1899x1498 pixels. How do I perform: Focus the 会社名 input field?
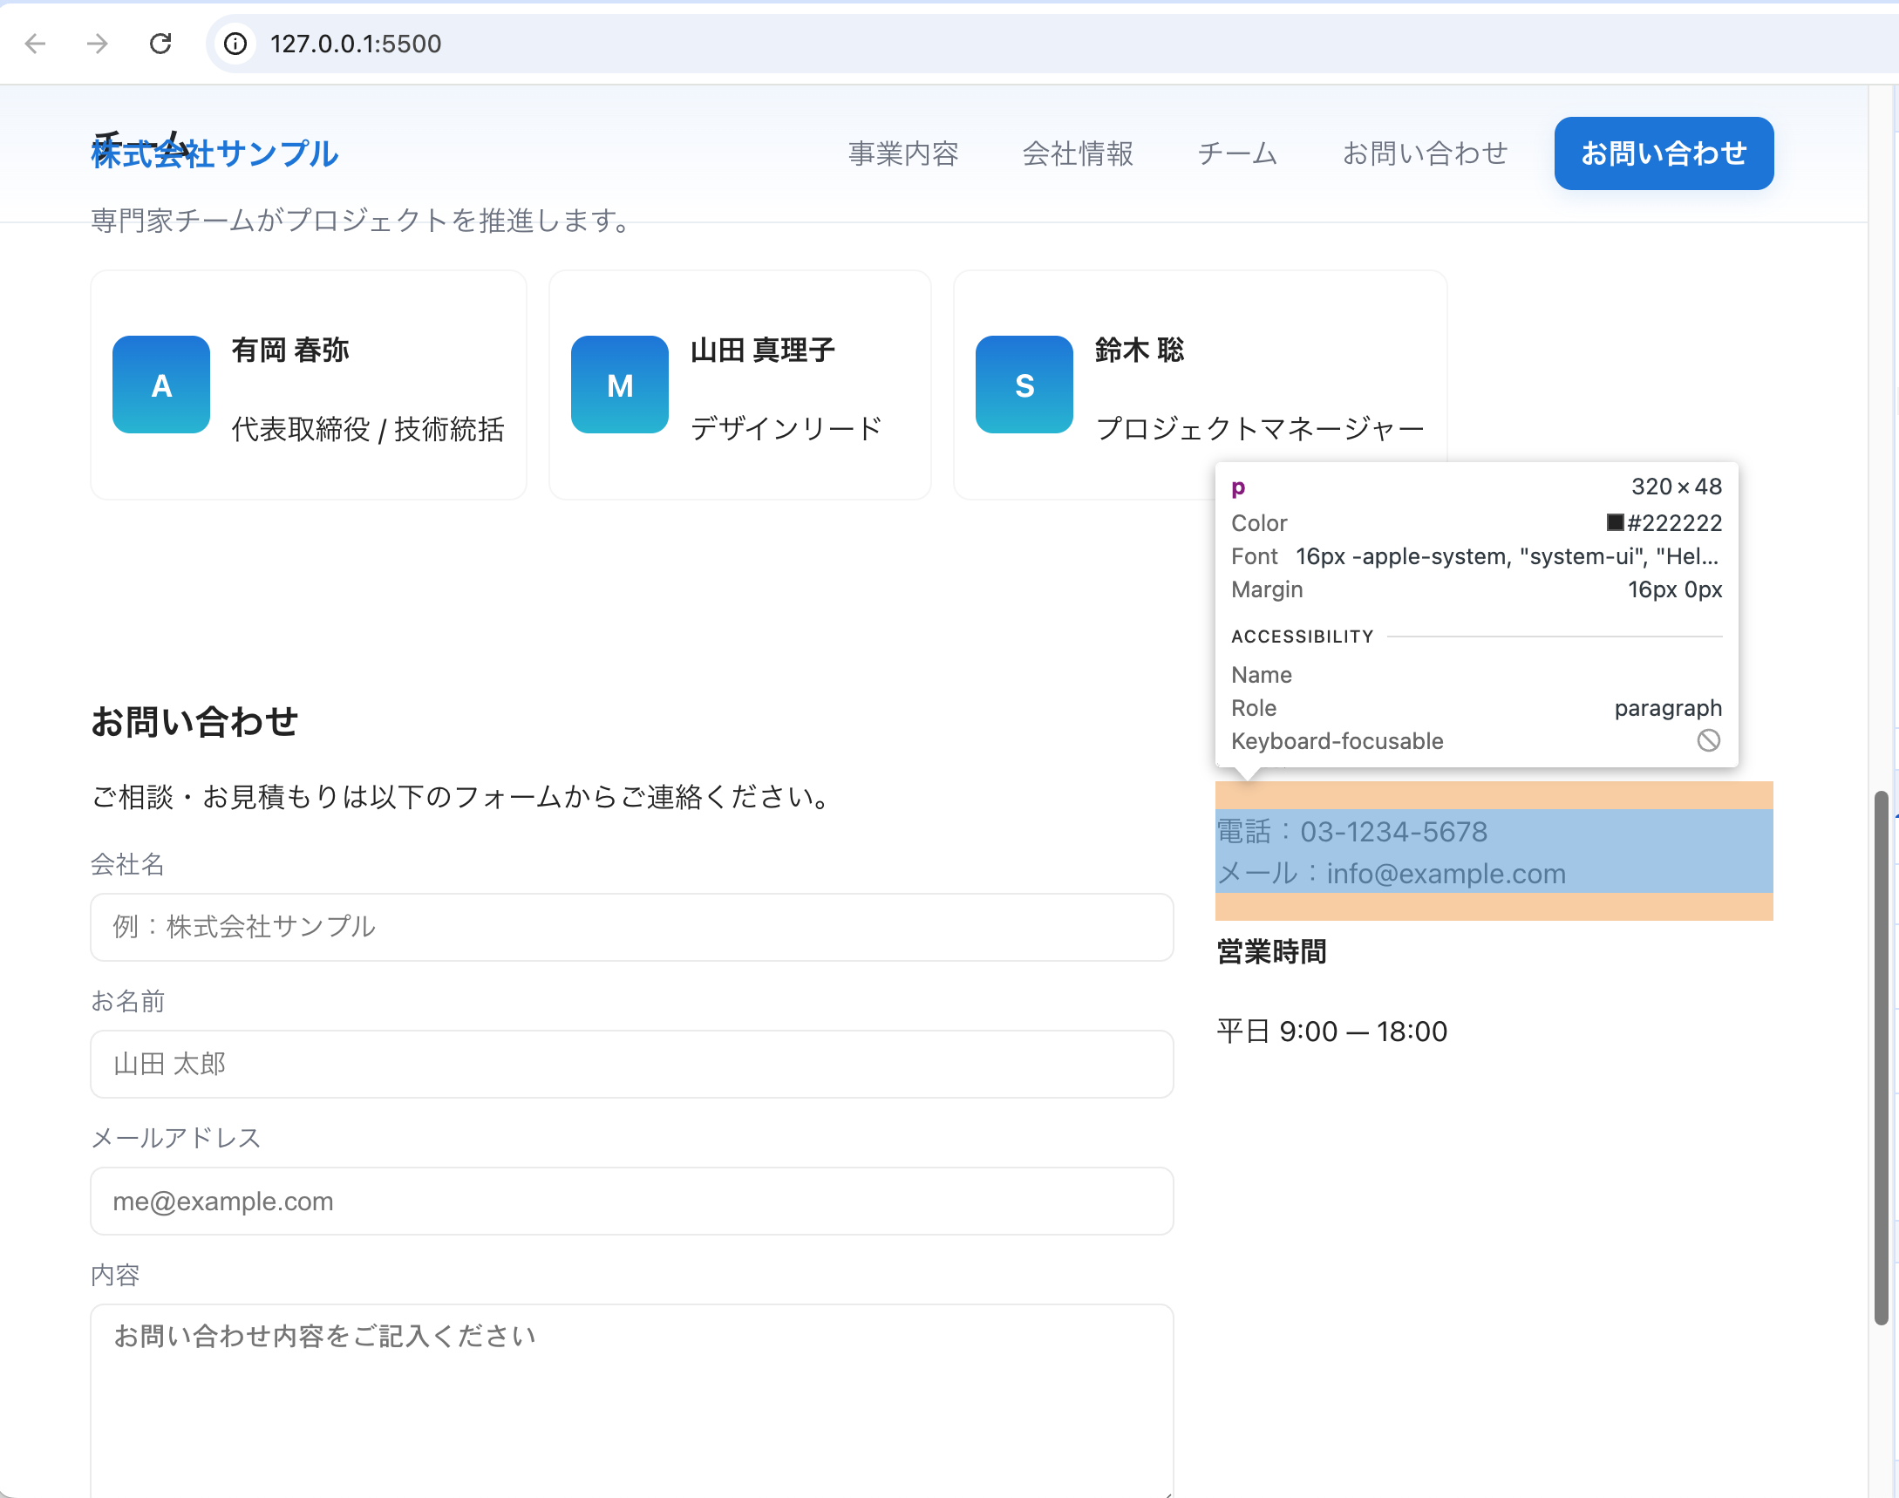pos(631,927)
